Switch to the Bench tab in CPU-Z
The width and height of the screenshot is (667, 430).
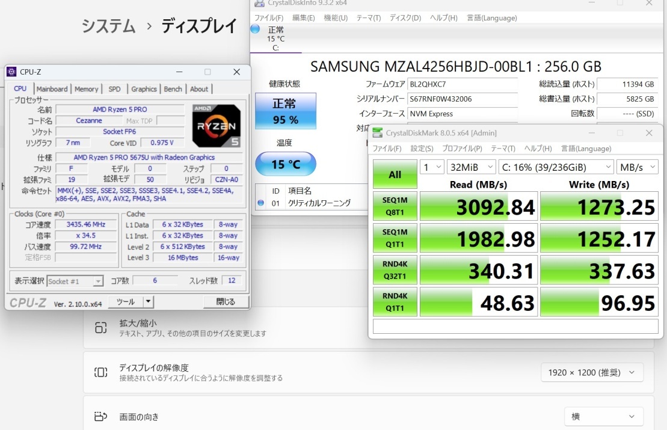(x=173, y=89)
